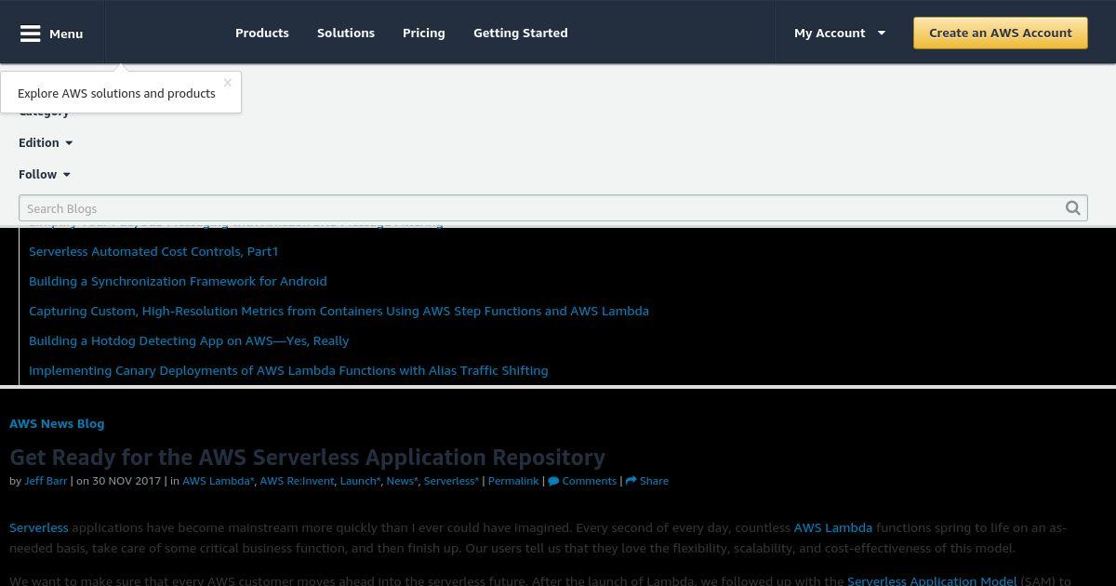Image resolution: width=1116 pixels, height=586 pixels.
Task: Click the AWS Lambda* category tag
Action: point(219,481)
